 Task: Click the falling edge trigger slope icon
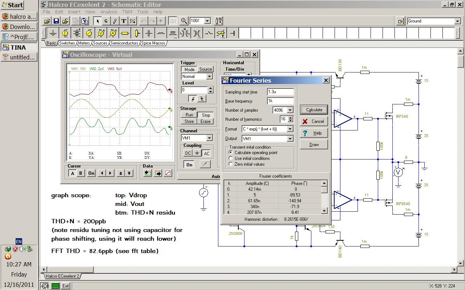[x=201, y=99]
